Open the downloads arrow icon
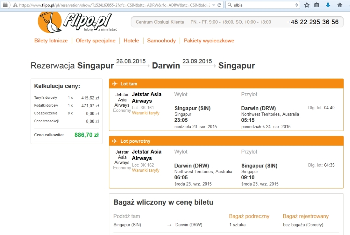The width and height of the screenshot is (350, 235). click(328, 5)
